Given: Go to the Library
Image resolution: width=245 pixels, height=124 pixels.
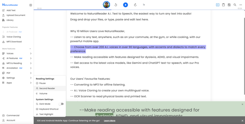Looking at the screenshot, I should tap(10, 20).
